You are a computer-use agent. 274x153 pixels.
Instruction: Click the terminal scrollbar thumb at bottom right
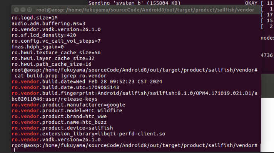pyautogui.click(x=261, y=147)
